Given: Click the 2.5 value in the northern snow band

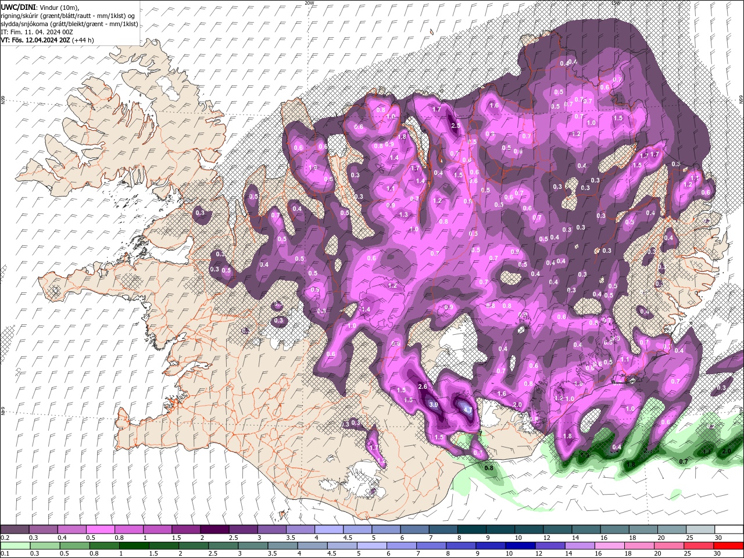Looking at the screenshot, I should [x=456, y=126].
